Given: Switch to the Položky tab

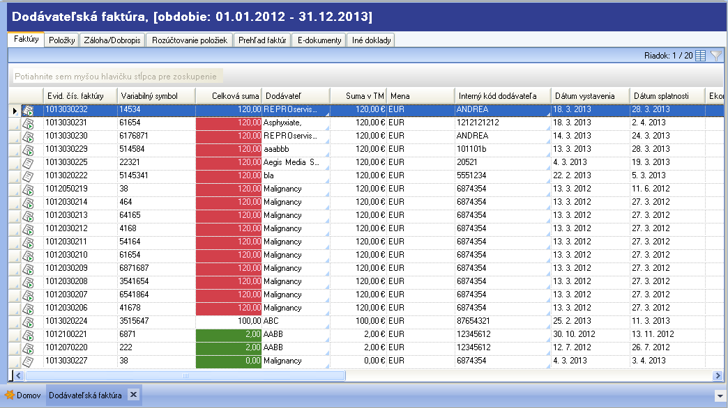Looking at the screenshot, I should point(62,40).
